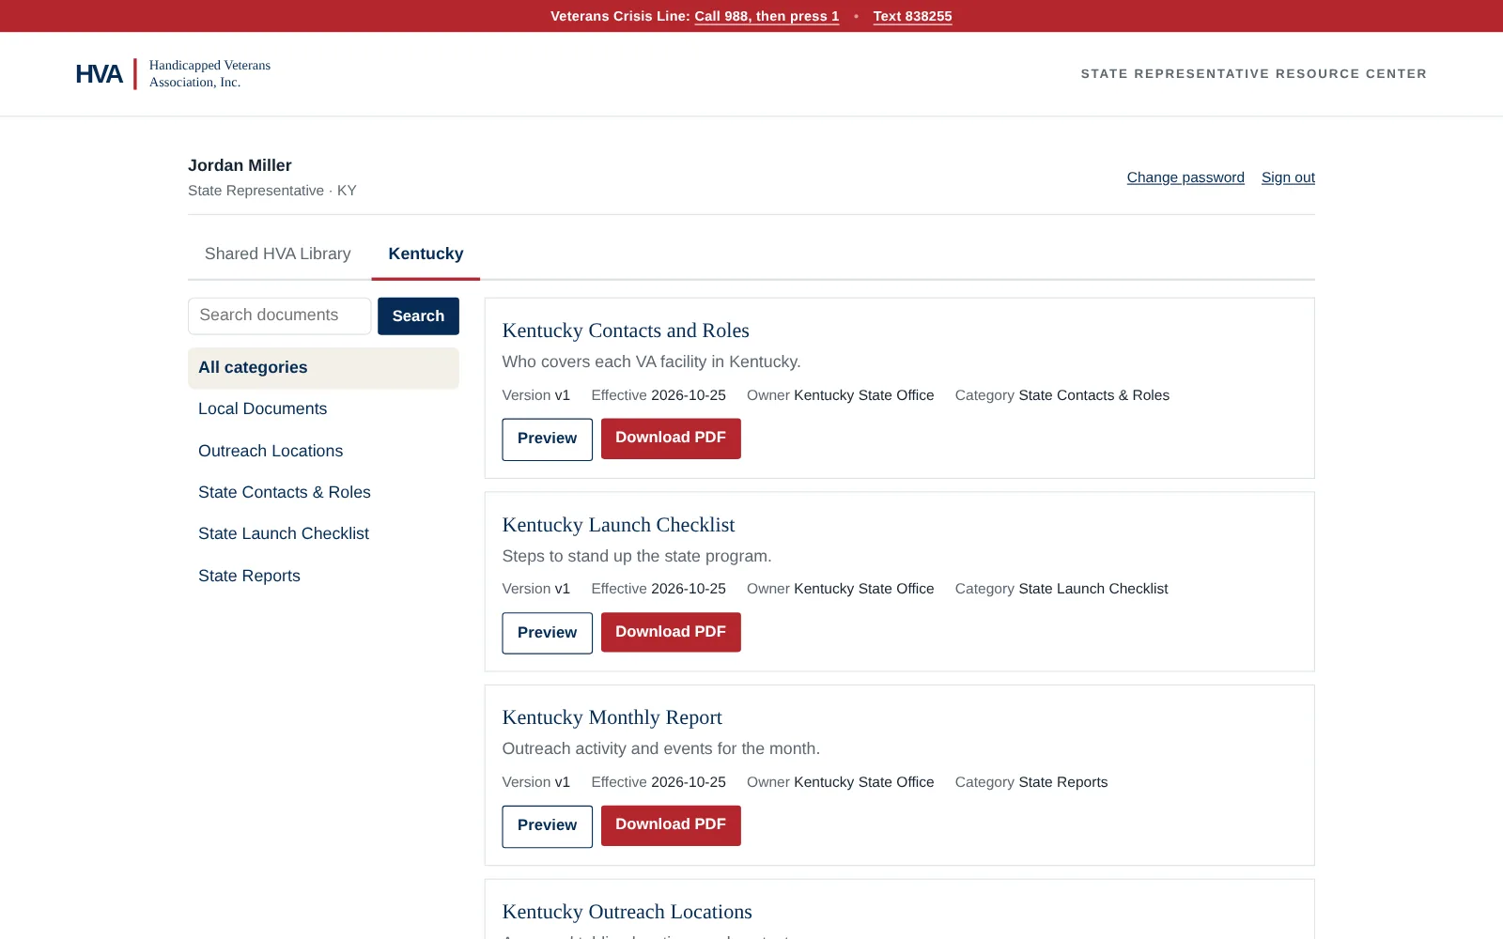Open the Change password link

[x=1185, y=177]
